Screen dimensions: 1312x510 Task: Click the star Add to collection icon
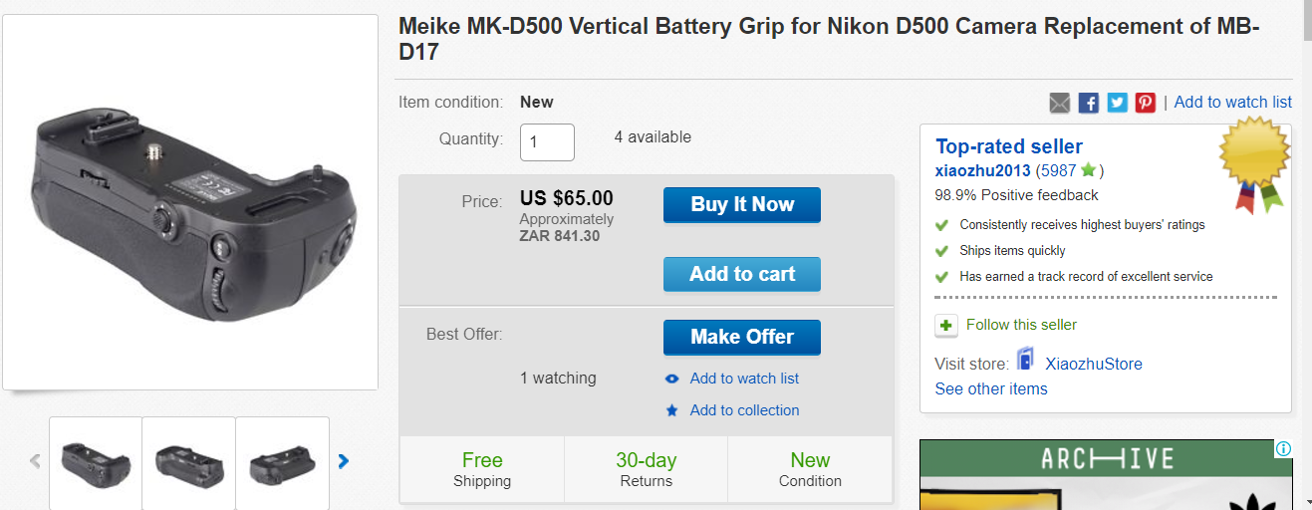pyautogui.click(x=672, y=410)
